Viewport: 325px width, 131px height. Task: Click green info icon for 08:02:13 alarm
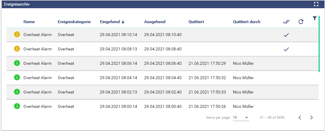17,92
